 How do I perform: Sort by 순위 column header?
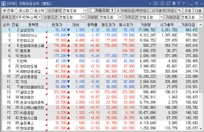click(6, 25)
